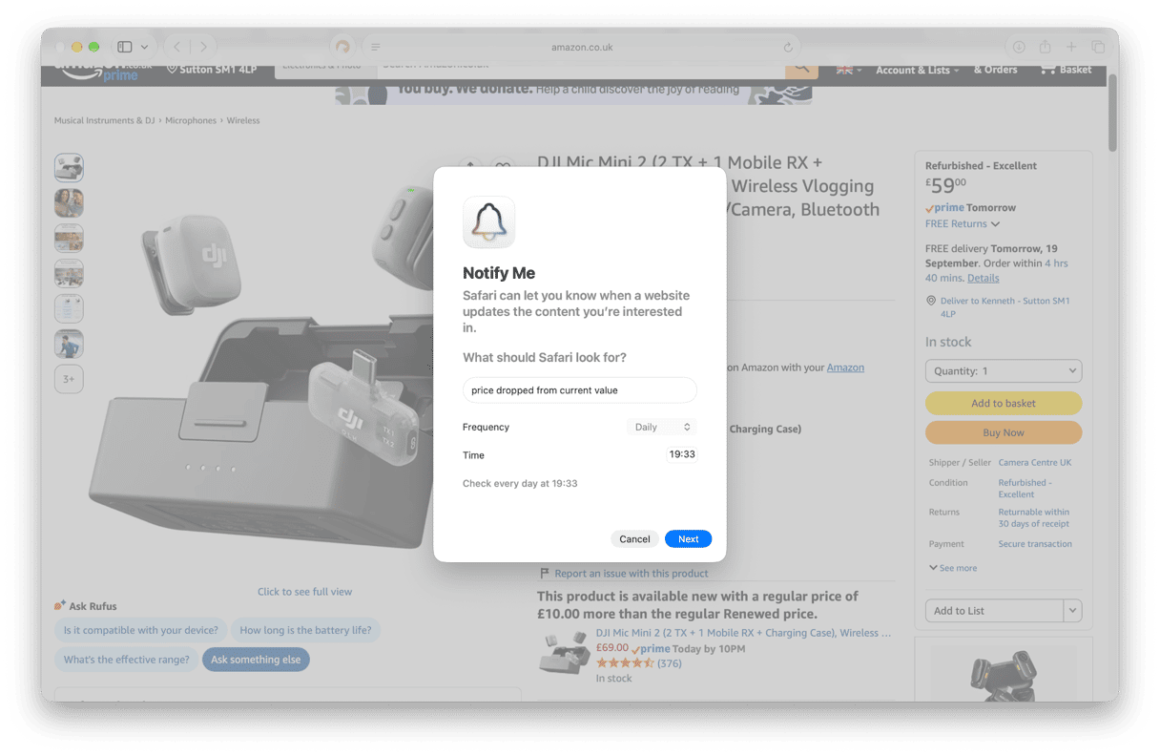The image size is (1160, 756).
Task: Reload the page using the refresh icon
Action: [788, 47]
